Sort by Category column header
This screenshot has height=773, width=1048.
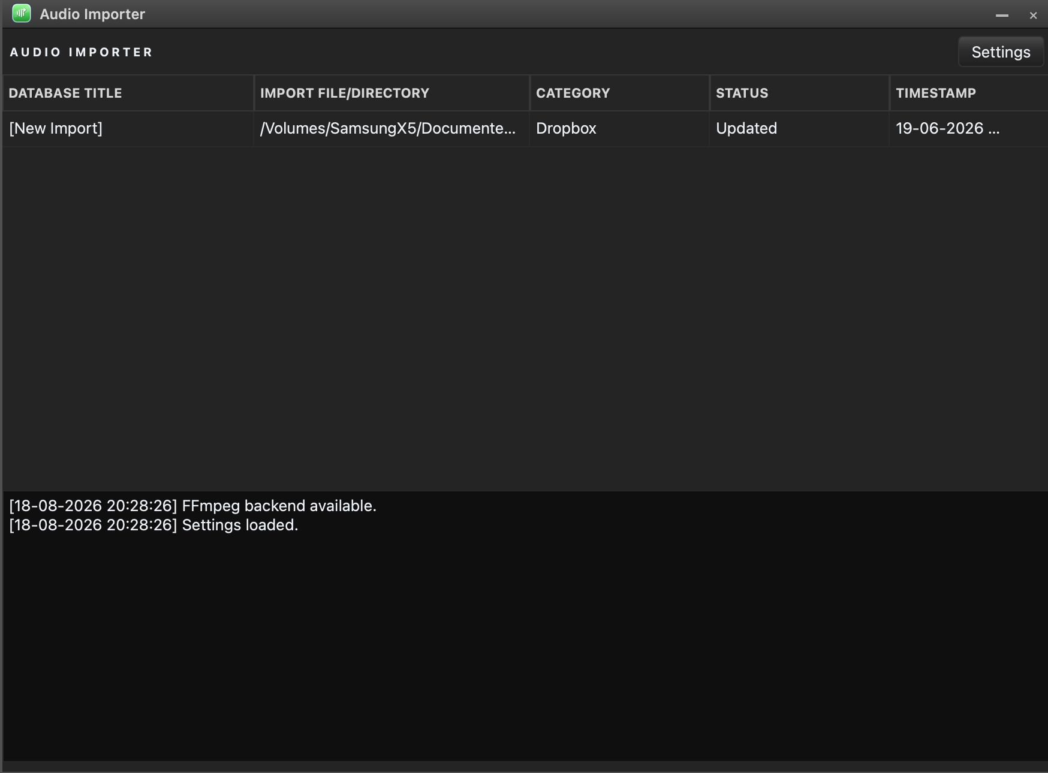(x=620, y=93)
